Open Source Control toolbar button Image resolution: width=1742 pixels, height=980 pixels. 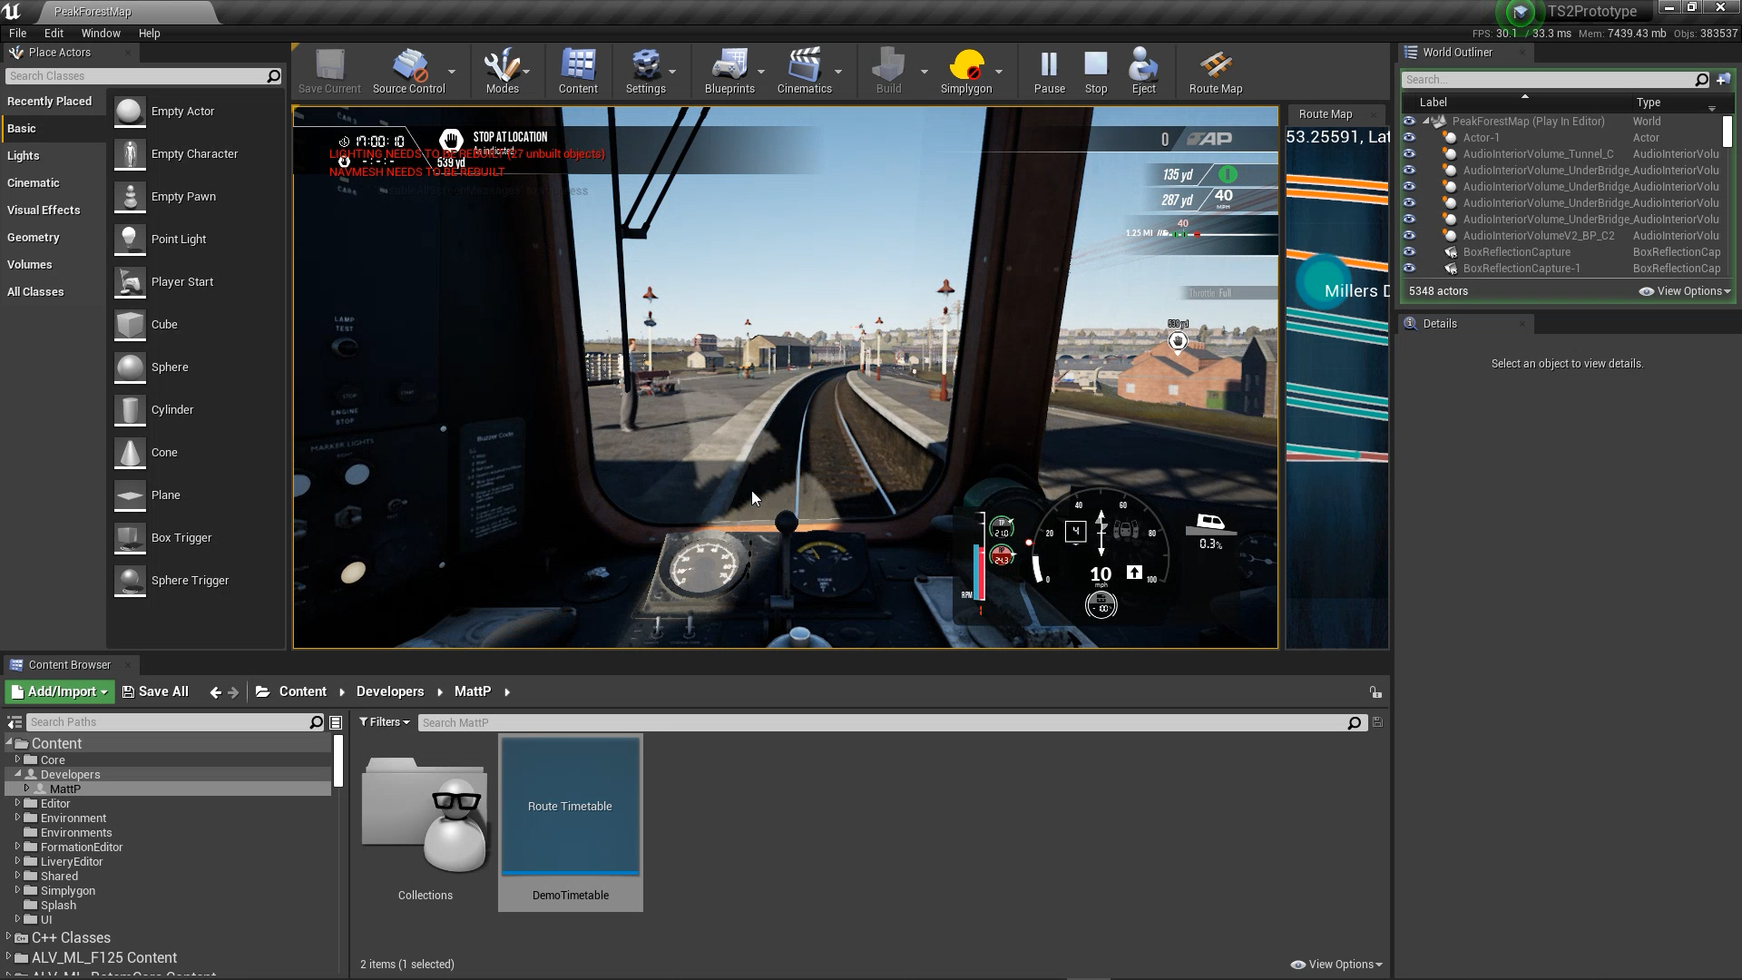(x=408, y=72)
